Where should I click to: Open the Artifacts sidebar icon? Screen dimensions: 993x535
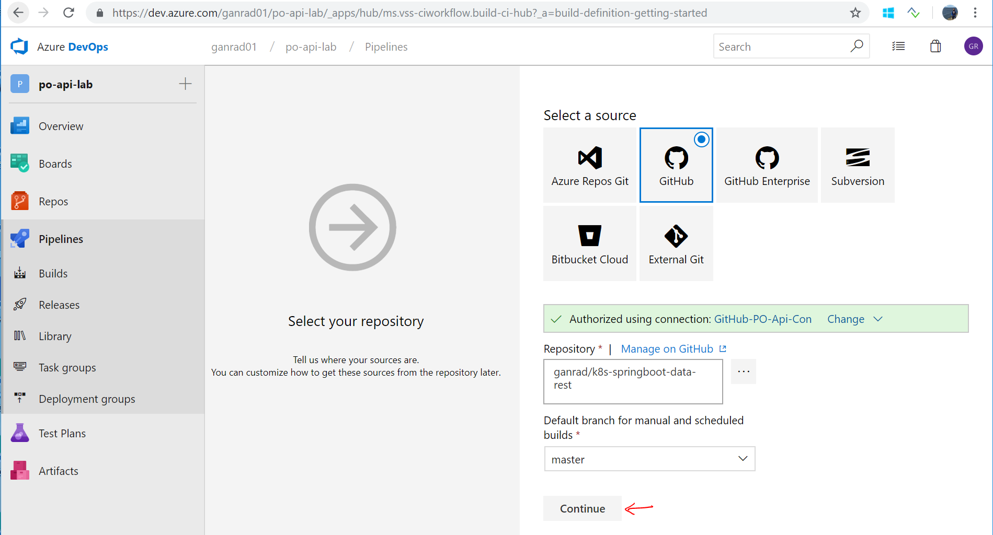20,471
